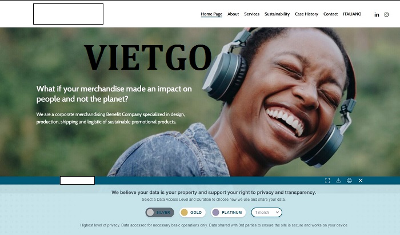Viewport: 400px width, 235px height.
Task: Open the Sustainability page
Action: [277, 14]
